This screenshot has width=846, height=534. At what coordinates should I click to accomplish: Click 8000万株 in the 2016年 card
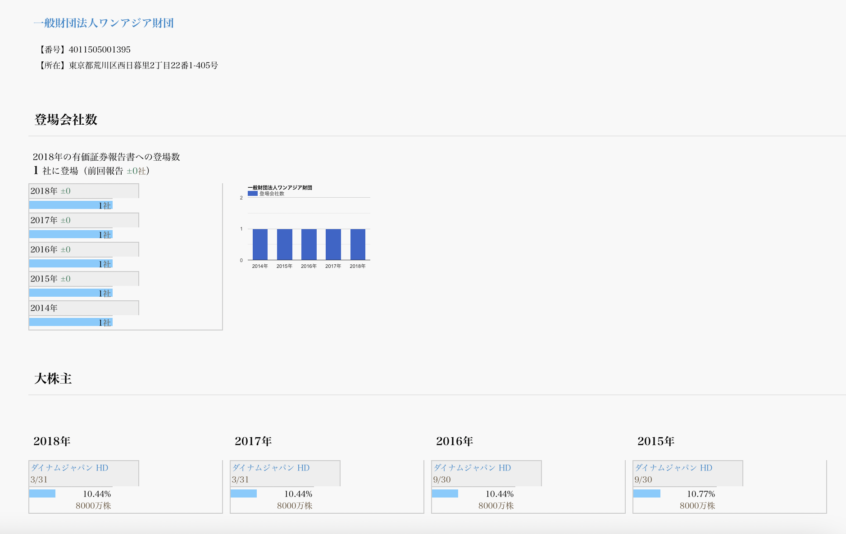pyautogui.click(x=496, y=506)
